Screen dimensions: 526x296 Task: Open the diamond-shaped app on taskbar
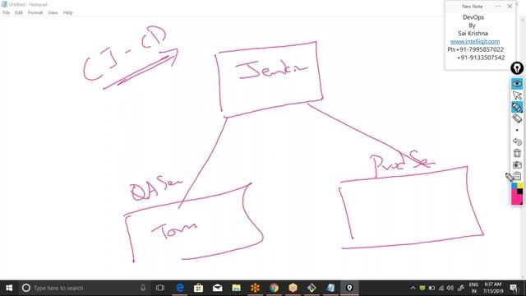[x=311, y=288]
